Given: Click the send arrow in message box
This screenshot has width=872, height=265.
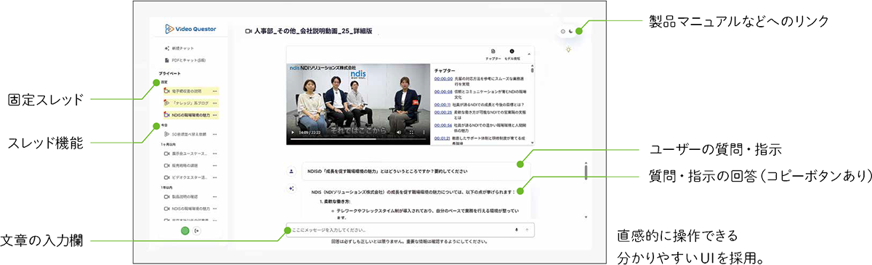Looking at the screenshot, I should point(527,229).
